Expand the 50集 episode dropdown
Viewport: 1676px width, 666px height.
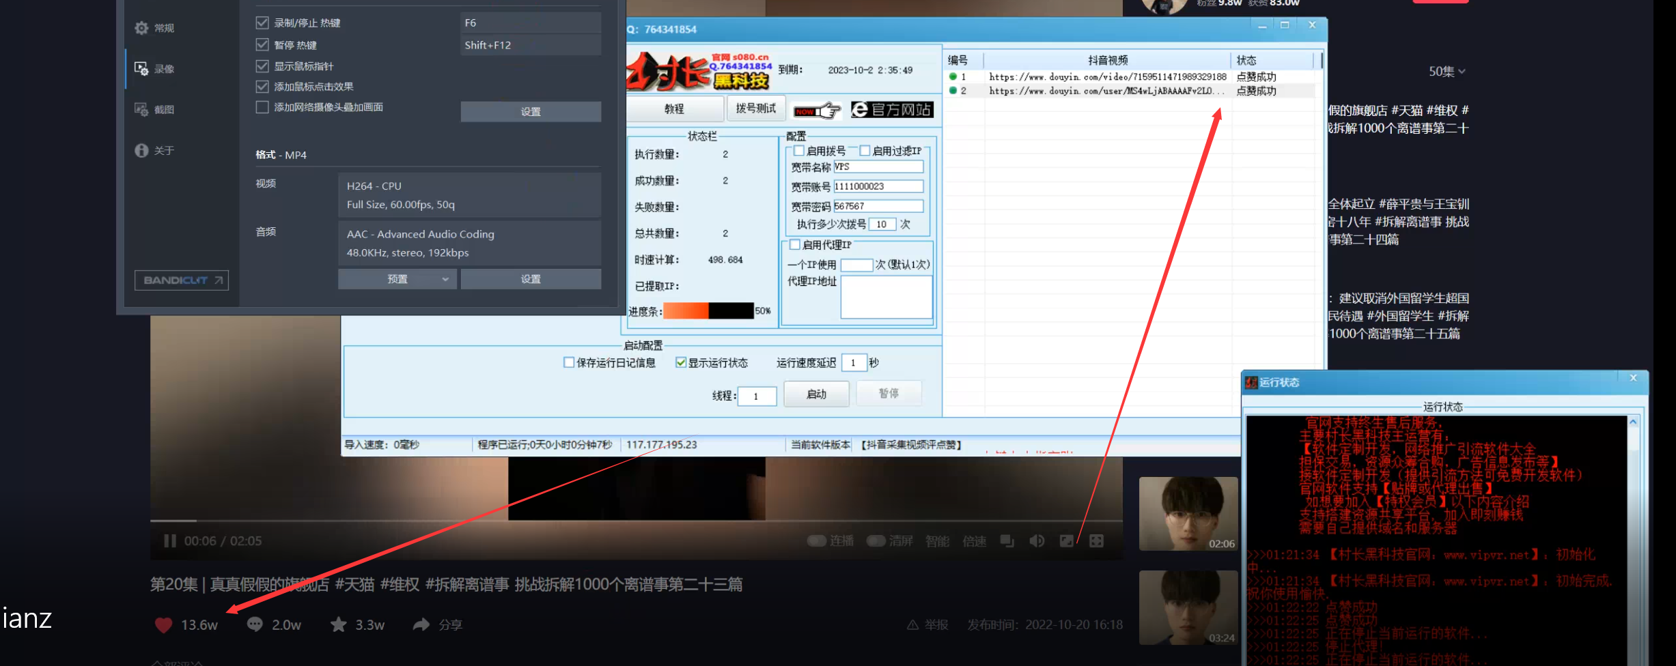(x=1447, y=72)
